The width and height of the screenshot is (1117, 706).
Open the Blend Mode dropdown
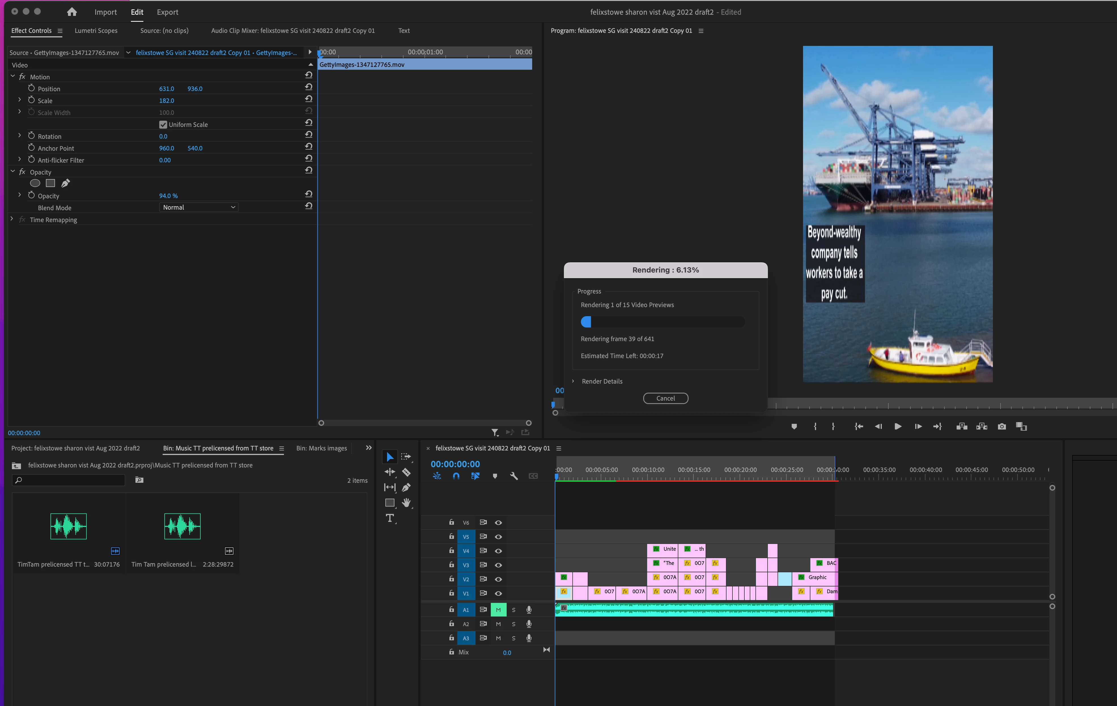coord(199,207)
